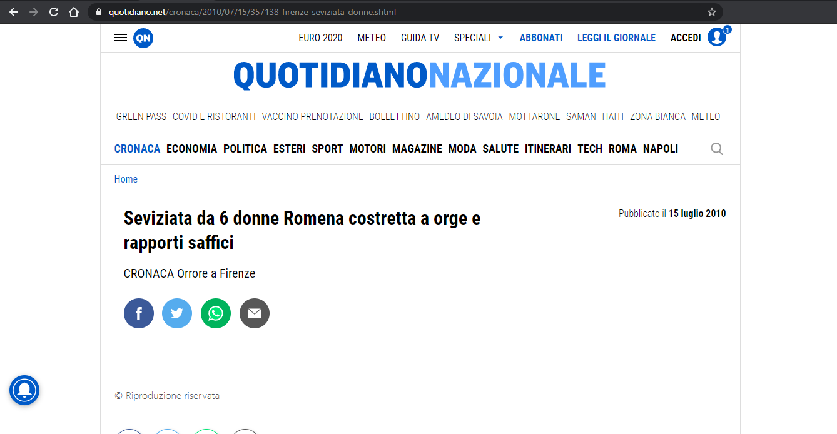Screen dimensions: 837x434
Task: Bookmark page with star icon
Action: tap(711, 12)
